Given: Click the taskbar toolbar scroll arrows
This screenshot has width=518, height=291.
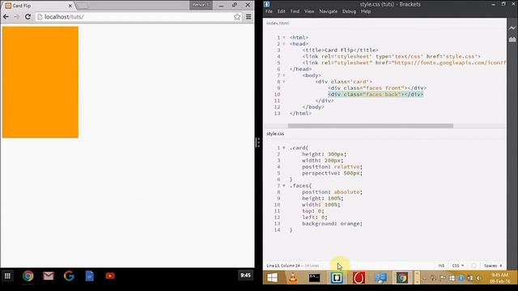Looking at the screenshot, I should tap(417, 278).
